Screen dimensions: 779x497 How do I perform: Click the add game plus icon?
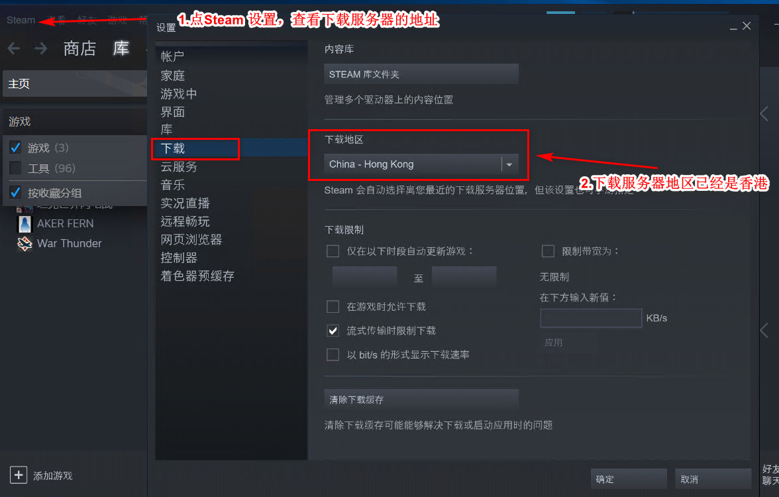pyautogui.click(x=19, y=475)
